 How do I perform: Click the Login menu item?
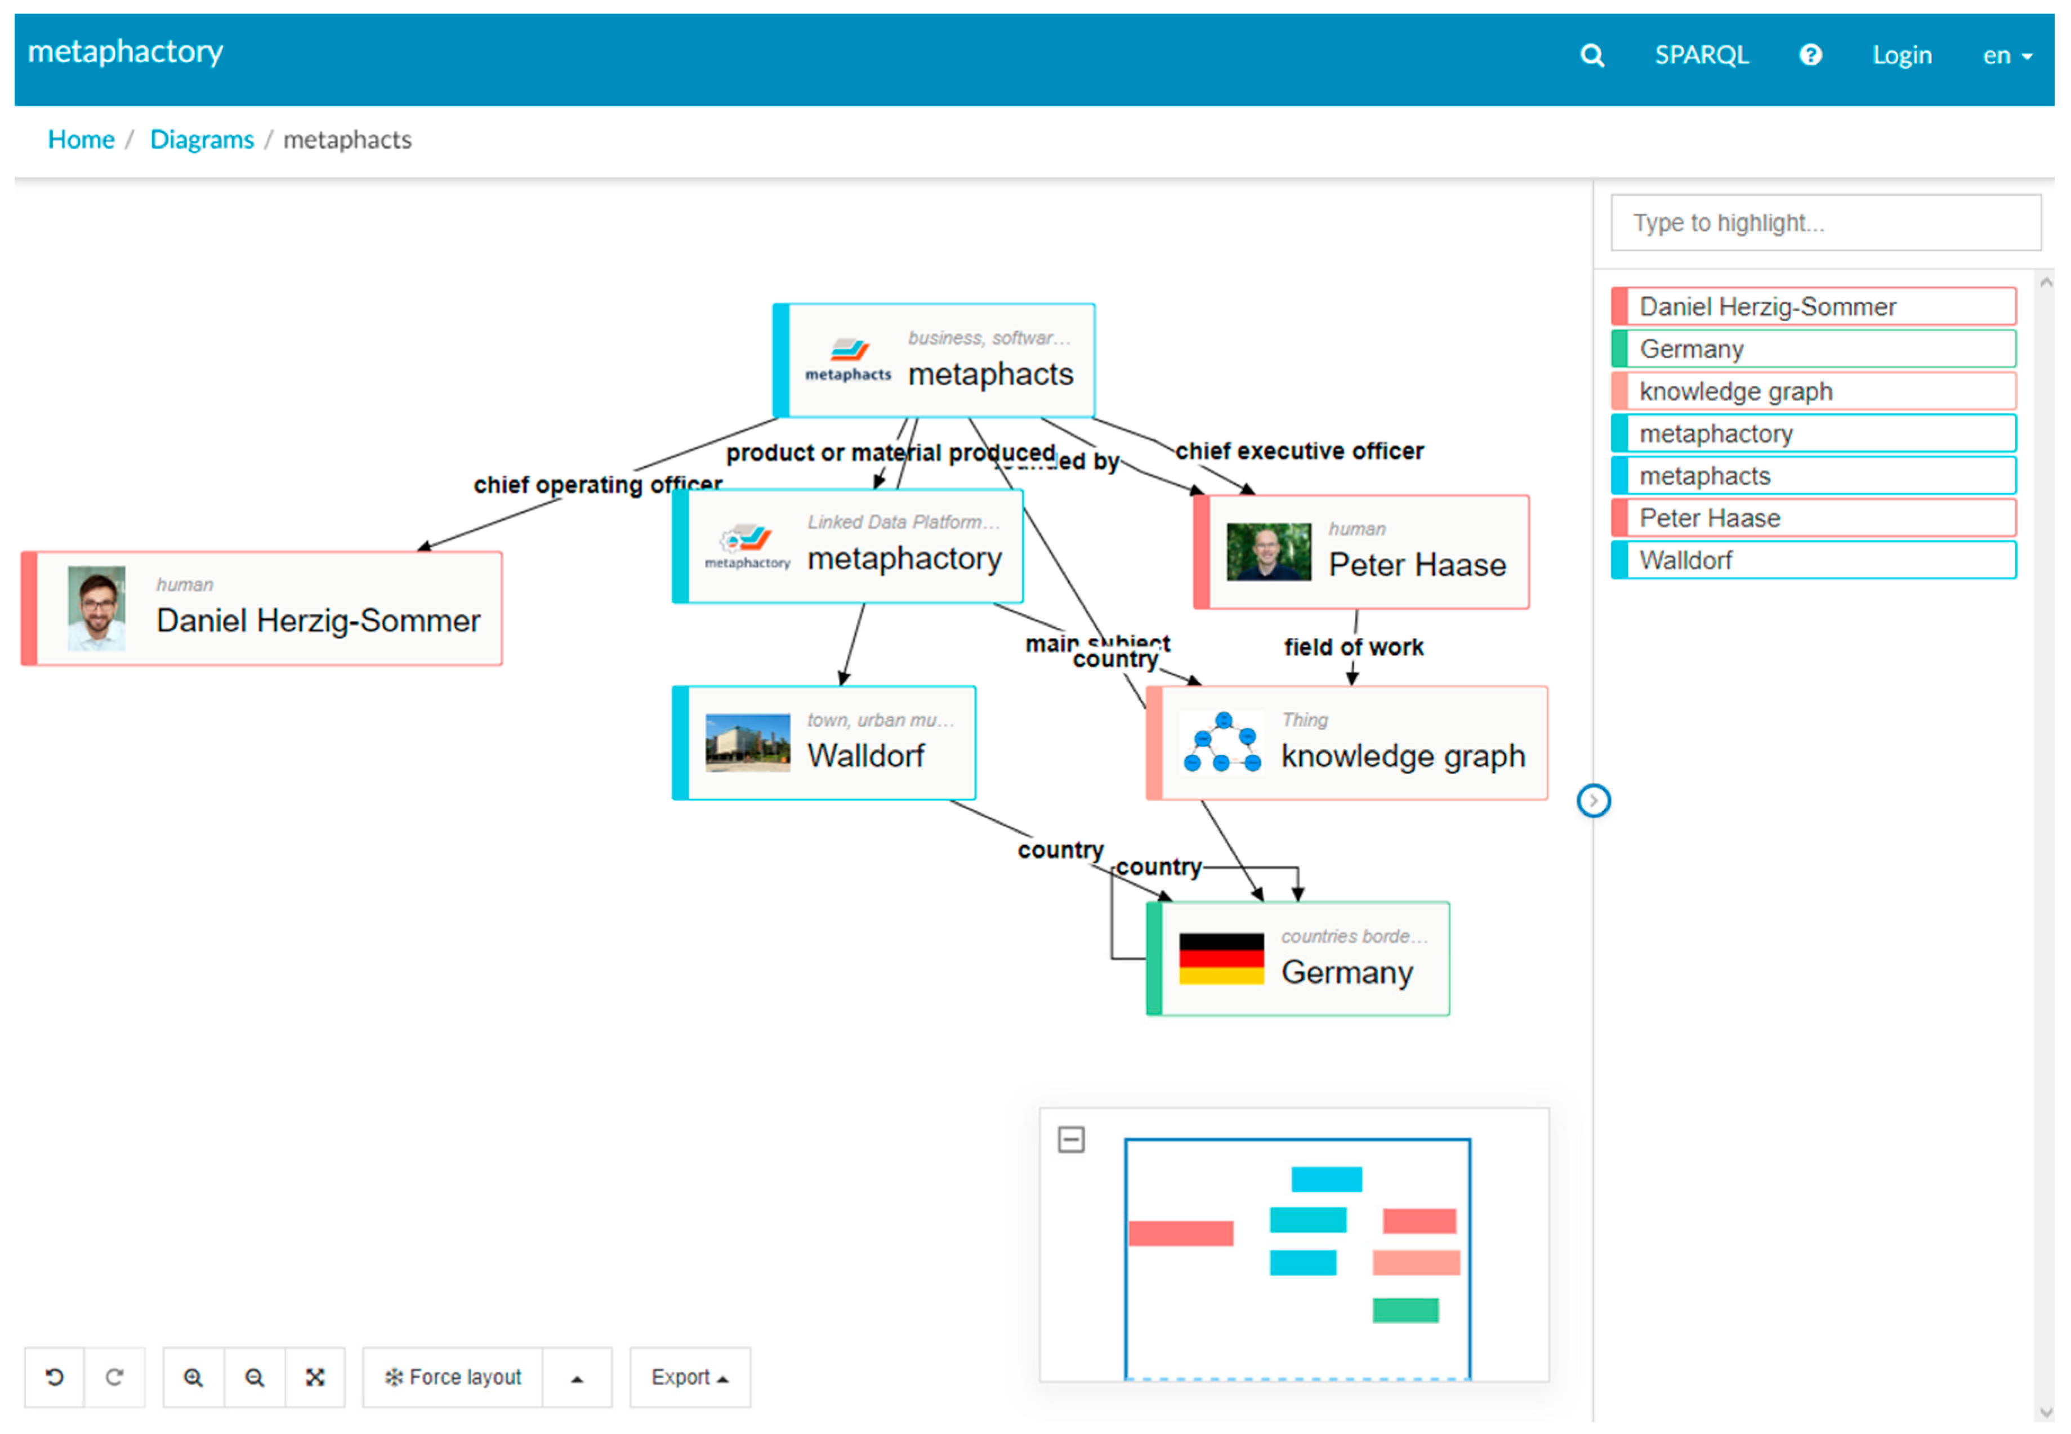pos(1901,56)
